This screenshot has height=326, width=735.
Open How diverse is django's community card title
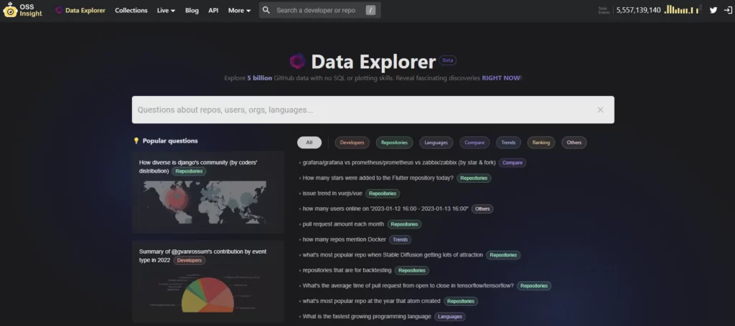tap(198, 166)
